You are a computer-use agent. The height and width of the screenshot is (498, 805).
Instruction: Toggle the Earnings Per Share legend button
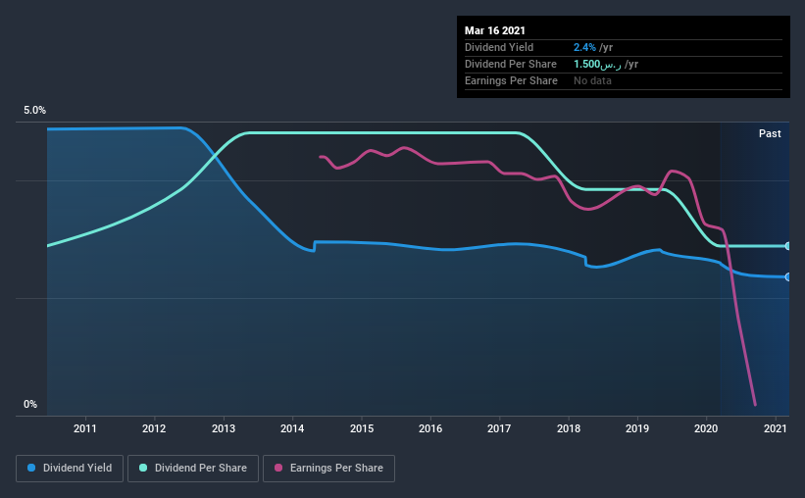point(328,469)
